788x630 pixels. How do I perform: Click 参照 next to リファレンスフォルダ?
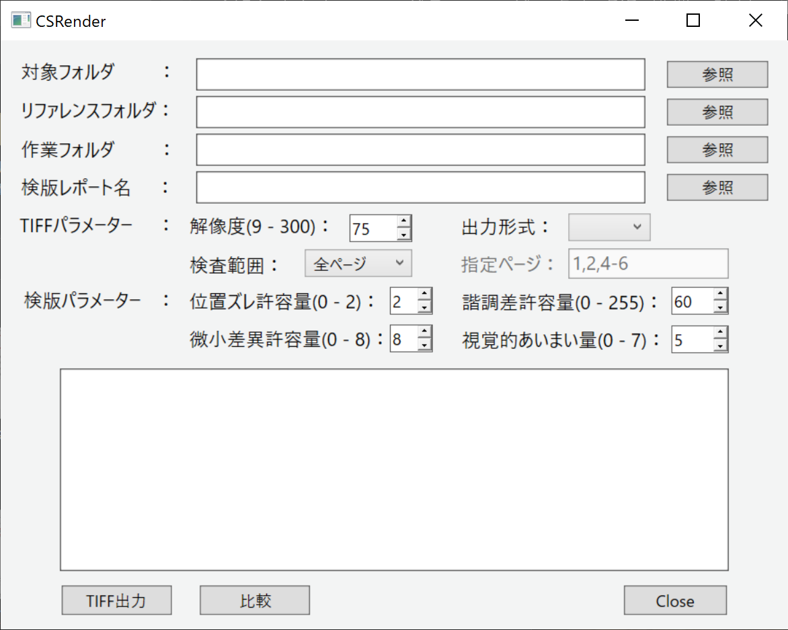coord(717,112)
